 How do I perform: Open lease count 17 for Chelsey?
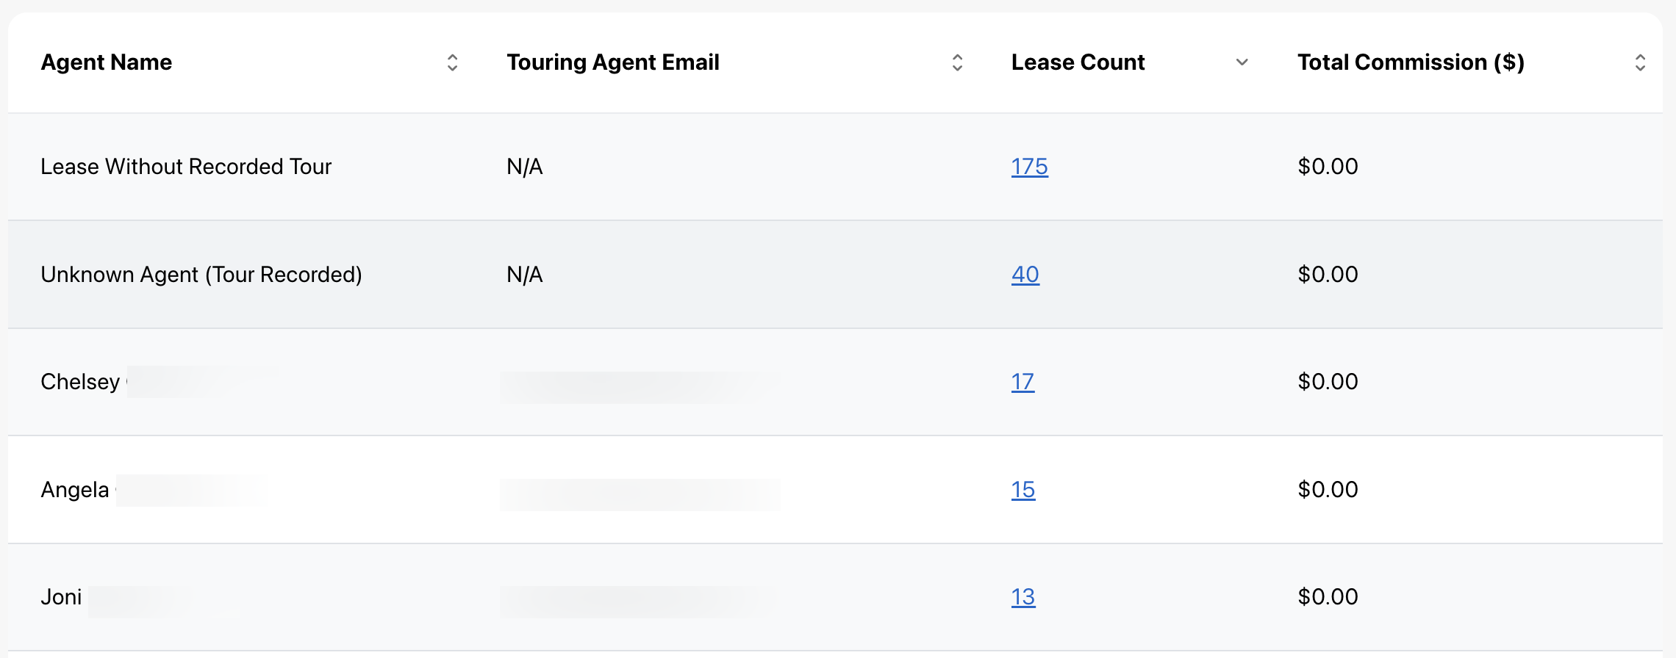(1022, 382)
